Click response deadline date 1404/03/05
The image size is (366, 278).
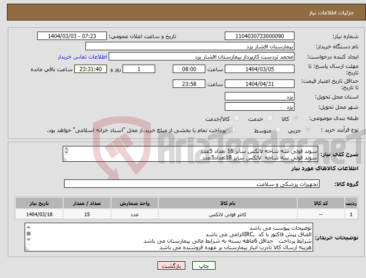[x=259, y=69]
